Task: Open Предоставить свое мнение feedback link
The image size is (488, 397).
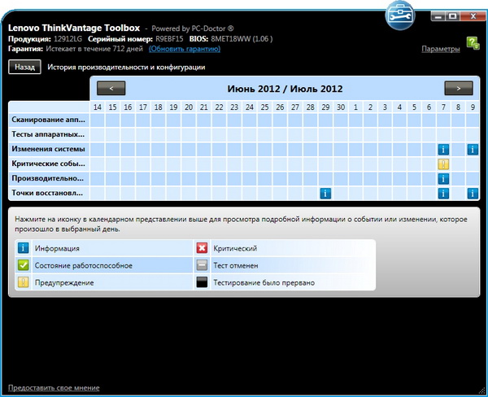Action: [54, 387]
